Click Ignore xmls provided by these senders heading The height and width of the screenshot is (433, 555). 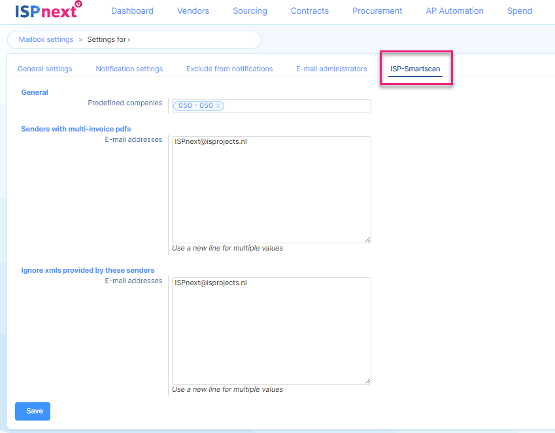point(88,270)
